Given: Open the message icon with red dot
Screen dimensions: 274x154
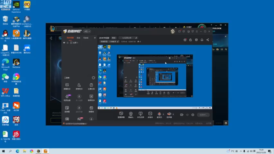Looking at the screenshot, I should coord(179,31).
